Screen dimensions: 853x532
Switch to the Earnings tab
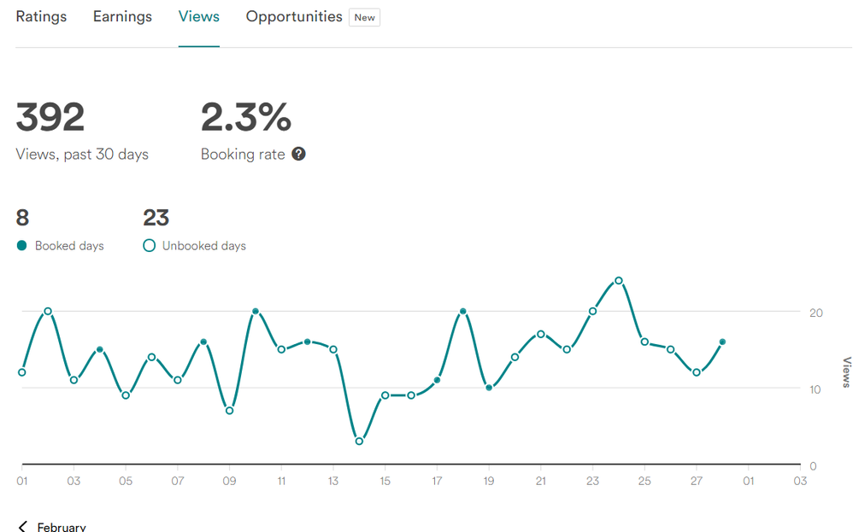point(122,17)
